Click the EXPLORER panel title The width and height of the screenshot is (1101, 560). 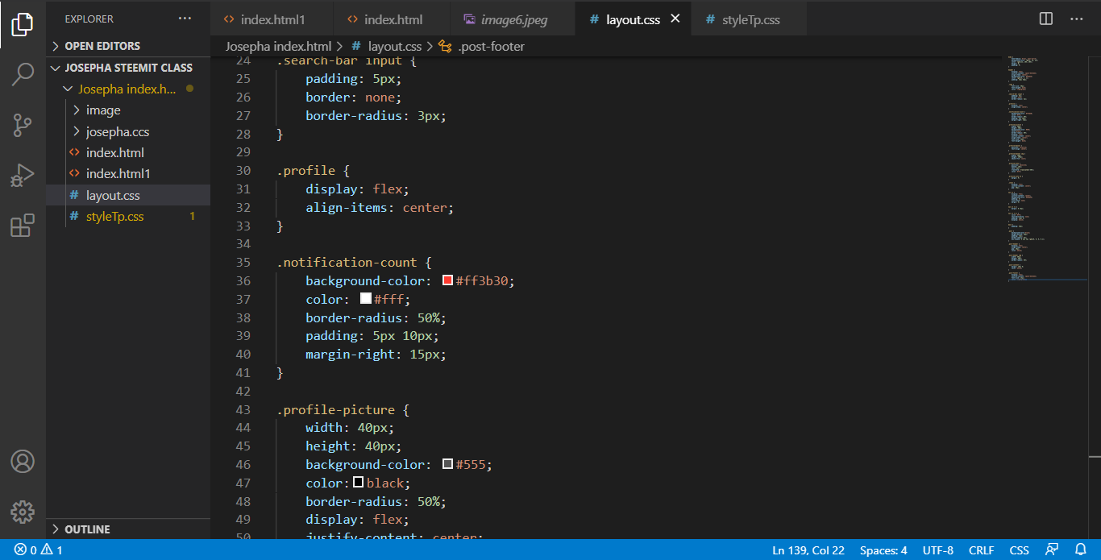pyautogui.click(x=89, y=19)
